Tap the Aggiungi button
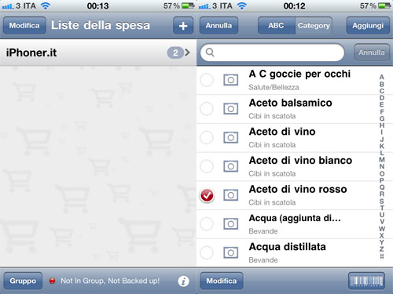This screenshot has height=294, width=393. click(x=368, y=26)
